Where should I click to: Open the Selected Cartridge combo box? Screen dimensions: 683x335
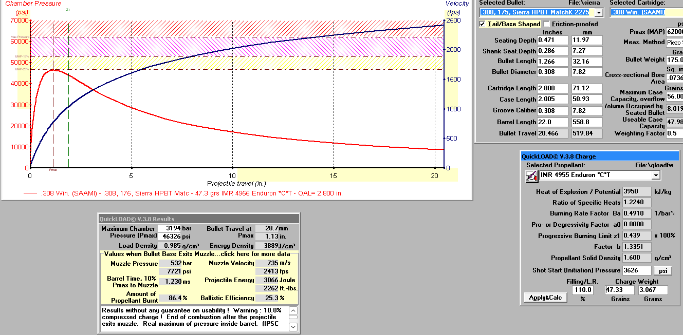click(646, 12)
